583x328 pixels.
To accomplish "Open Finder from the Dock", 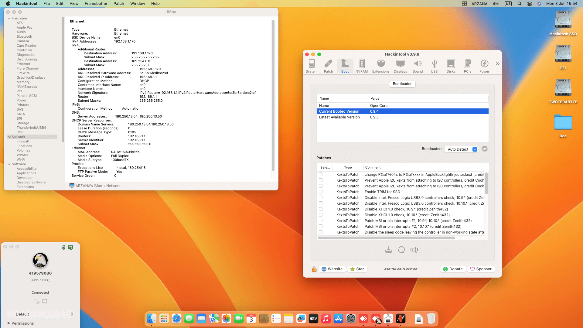I will pos(152,319).
